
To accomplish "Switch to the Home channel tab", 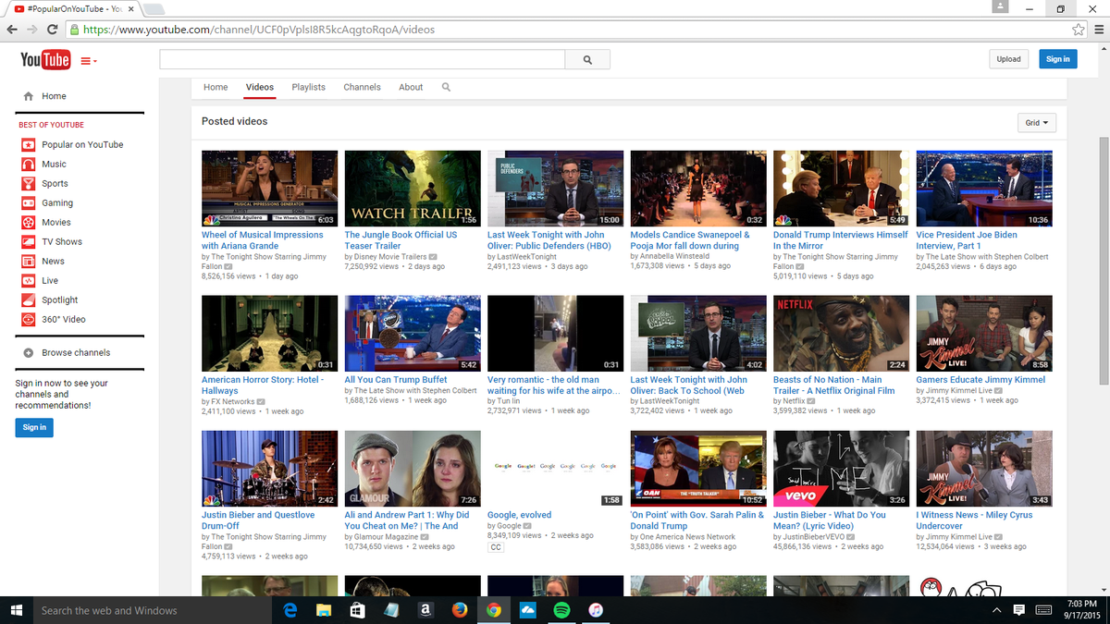I will pos(216,87).
